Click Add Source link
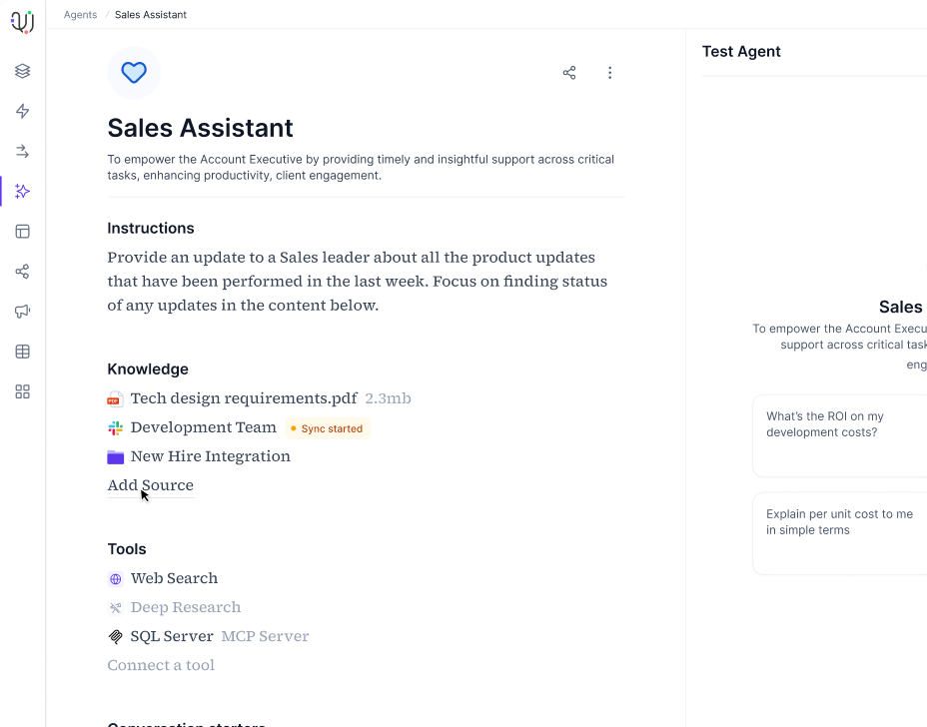Viewport: 927px width, 727px height. point(151,485)
